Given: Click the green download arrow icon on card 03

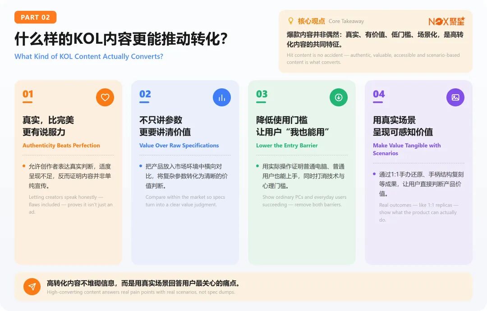Looking at the screenshot, I should coord(339,97).
